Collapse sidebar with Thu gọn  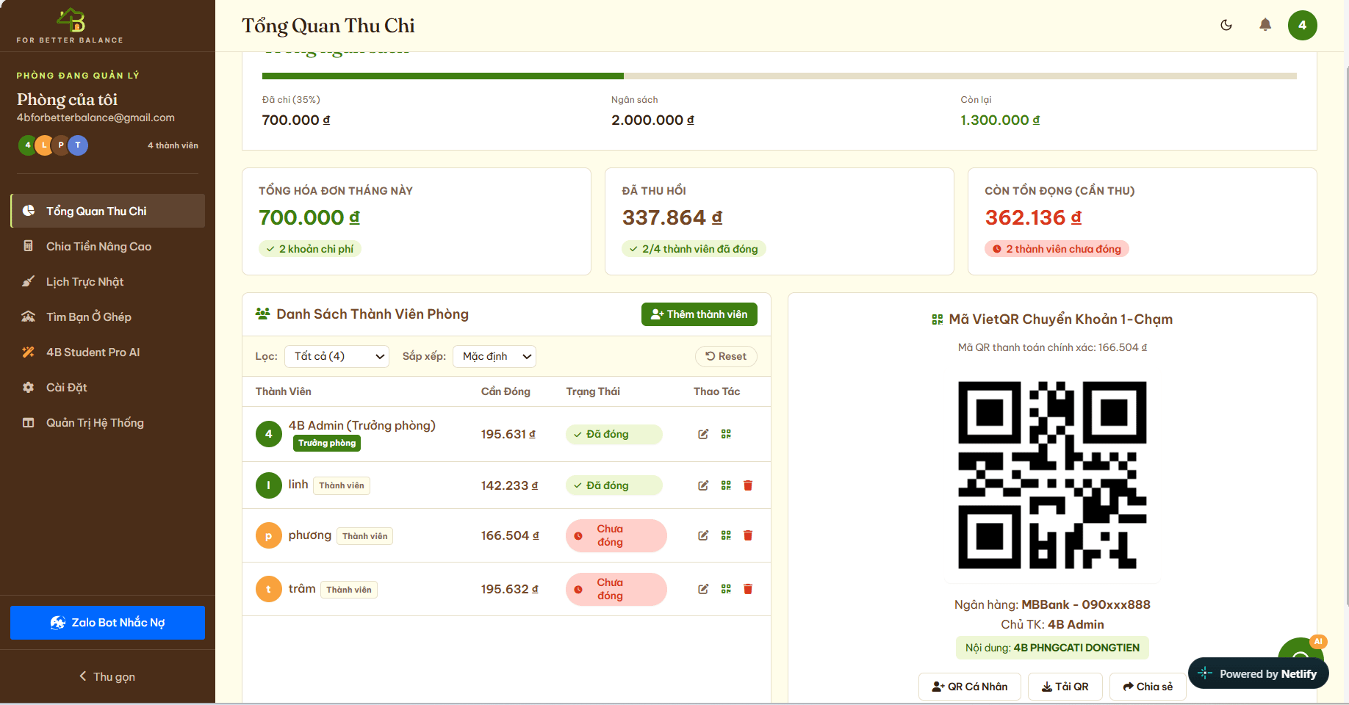tap(107, 676)
